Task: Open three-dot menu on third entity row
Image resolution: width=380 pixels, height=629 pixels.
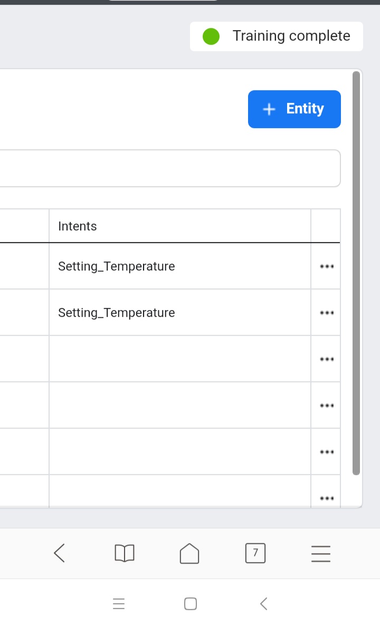Action: (327, 359)
